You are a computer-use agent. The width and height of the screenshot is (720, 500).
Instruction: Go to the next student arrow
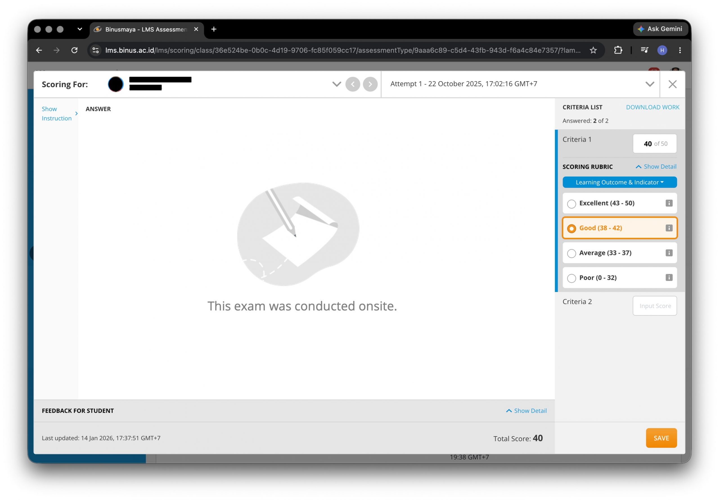coord(370,84)
